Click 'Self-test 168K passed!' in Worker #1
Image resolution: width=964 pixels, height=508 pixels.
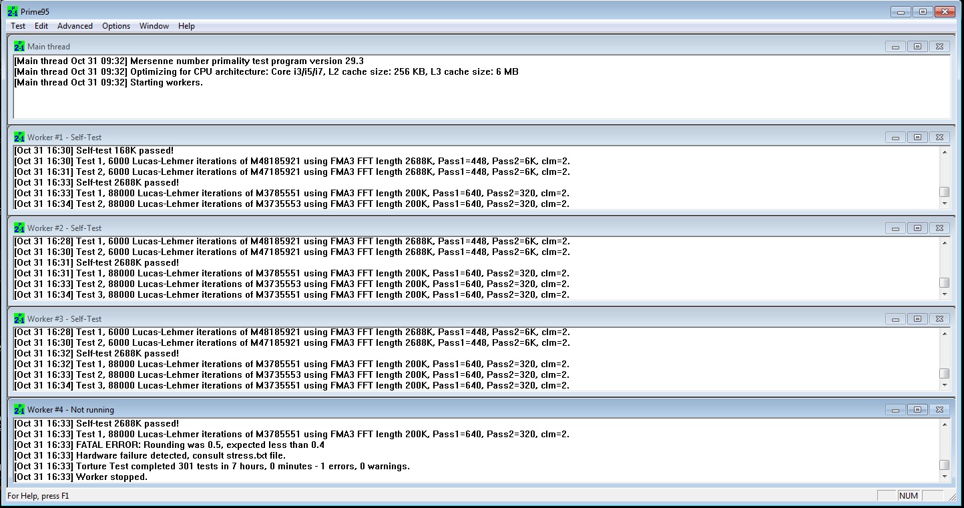94,151
